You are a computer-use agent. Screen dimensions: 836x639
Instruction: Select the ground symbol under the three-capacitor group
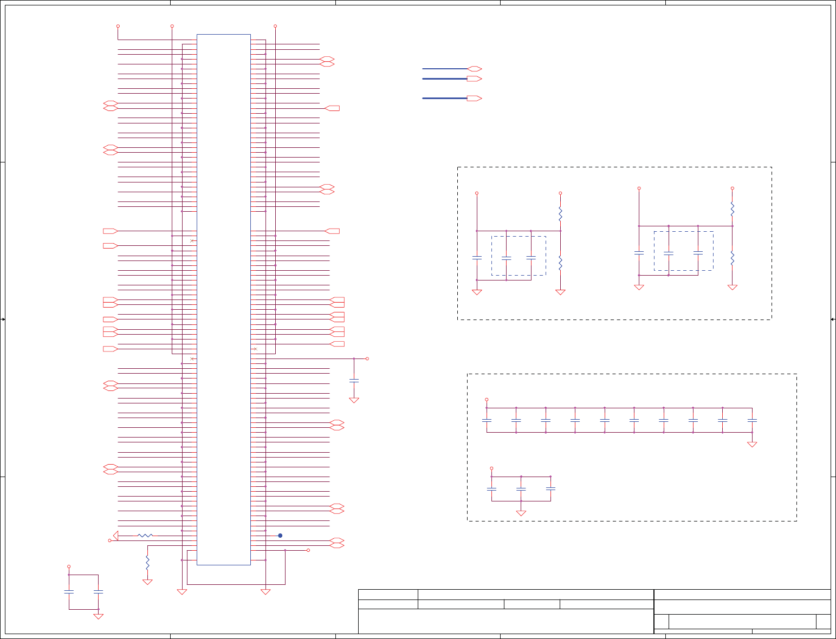(521, 513)
